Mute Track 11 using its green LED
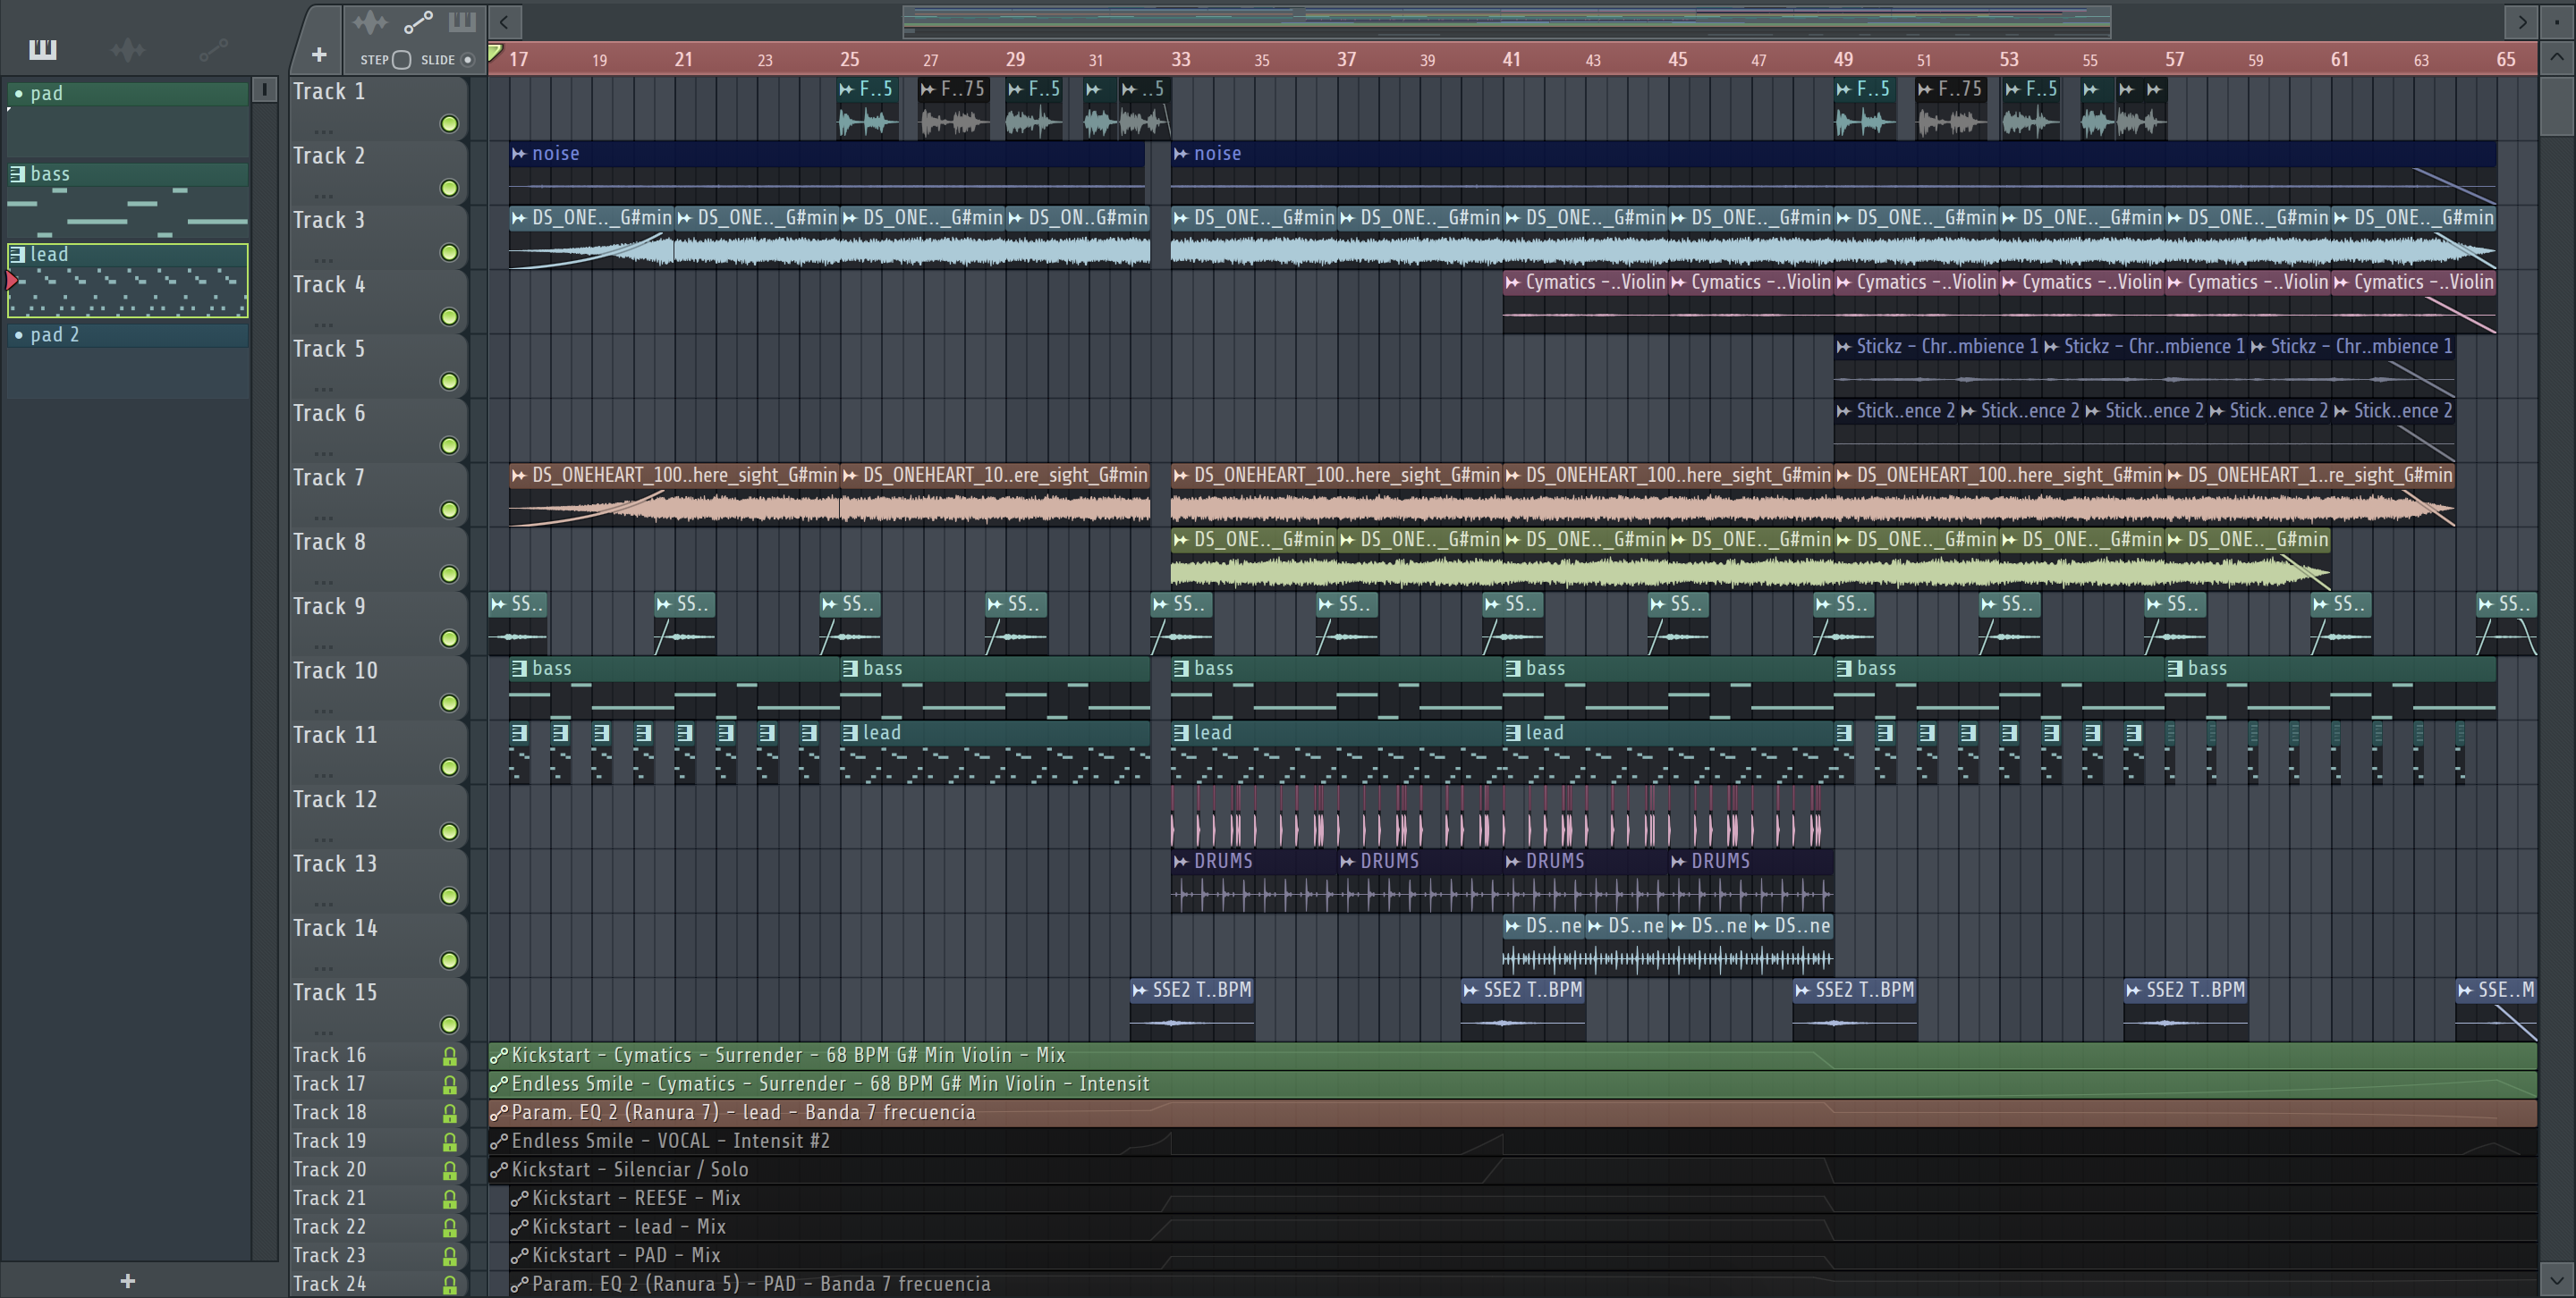 coord(449,767)
